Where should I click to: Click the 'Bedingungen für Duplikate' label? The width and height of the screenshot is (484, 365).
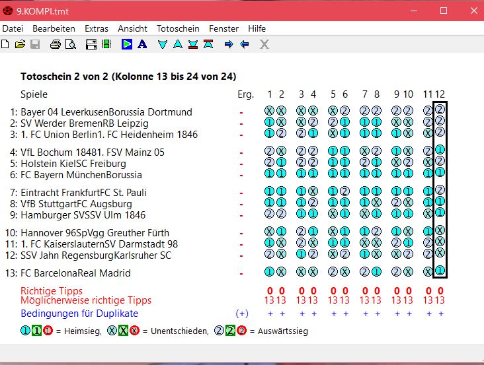79,314
